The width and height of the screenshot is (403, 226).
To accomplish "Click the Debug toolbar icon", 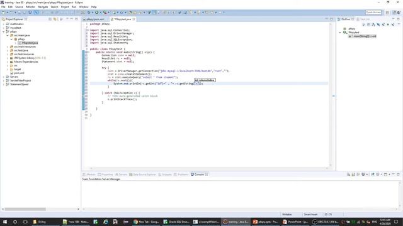I will 89,13.
